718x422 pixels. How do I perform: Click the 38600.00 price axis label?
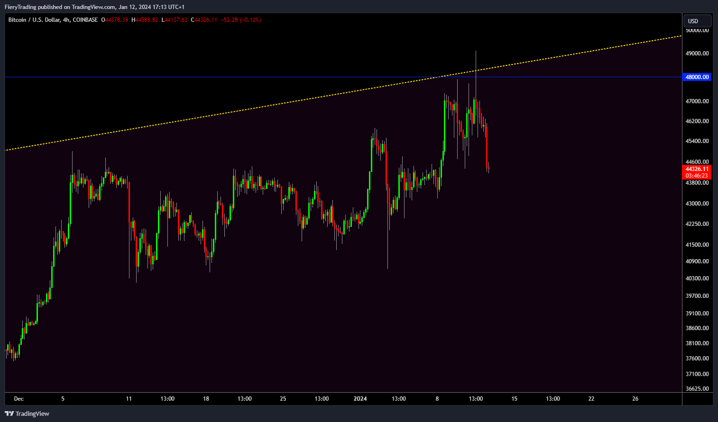(x=697, y=328)
